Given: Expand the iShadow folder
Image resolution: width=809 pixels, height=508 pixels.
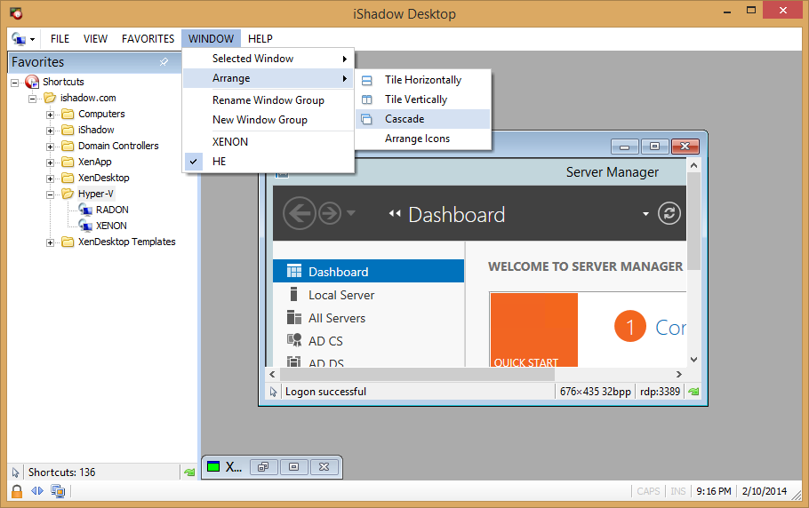Looking at the screenshot, I should pos(50,131).
